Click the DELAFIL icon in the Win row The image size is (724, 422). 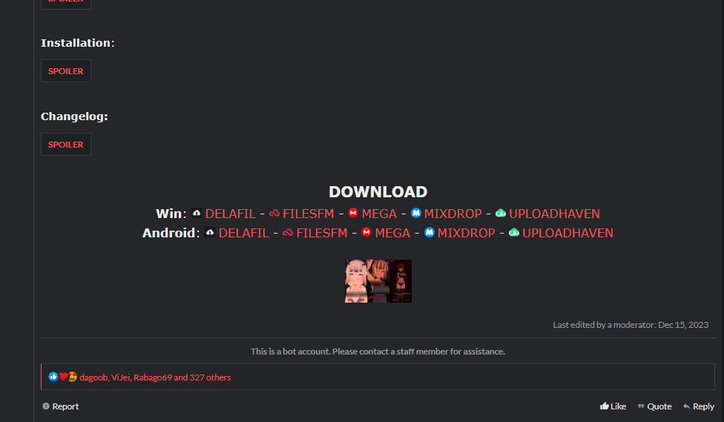[197, 214]
